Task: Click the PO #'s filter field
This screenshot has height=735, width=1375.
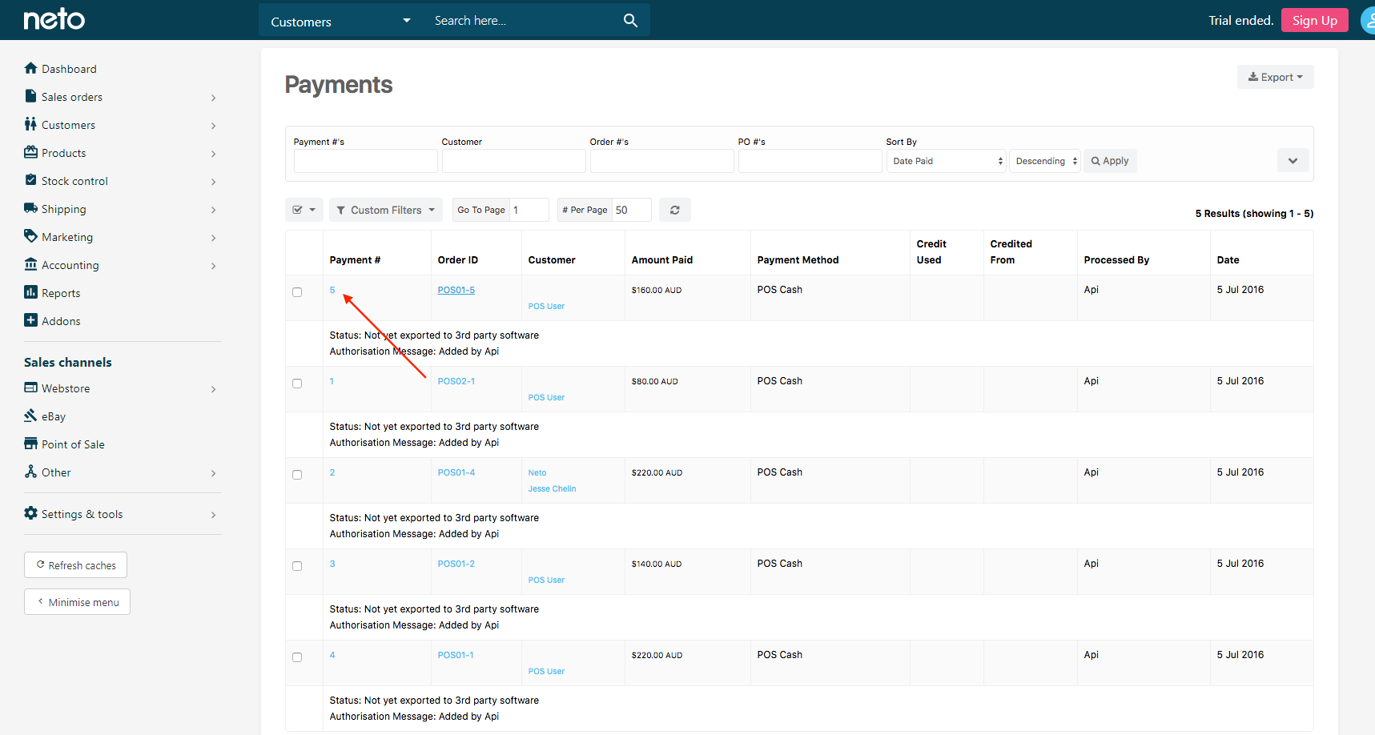Action: [810, 161]
